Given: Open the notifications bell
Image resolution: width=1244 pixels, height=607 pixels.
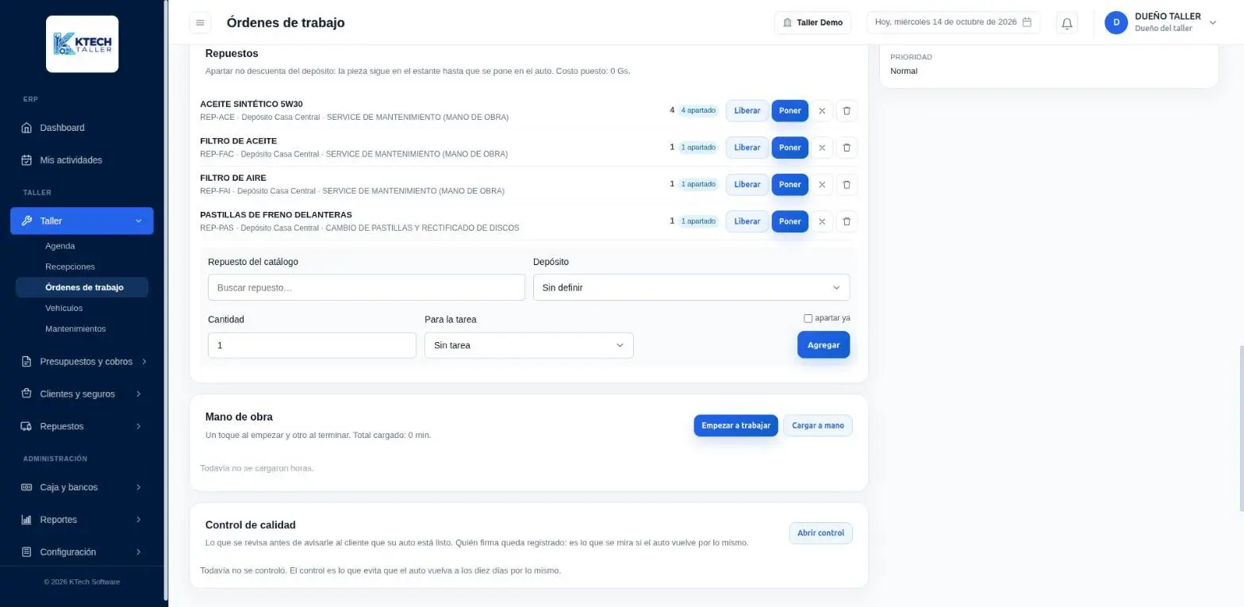Looking at the screenshot, I should (1067, 23).
